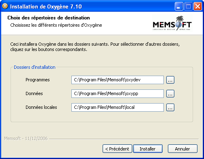Browse for the Programmes folder
This screenshot has width=204, height=159.
(x=170, y=80)
